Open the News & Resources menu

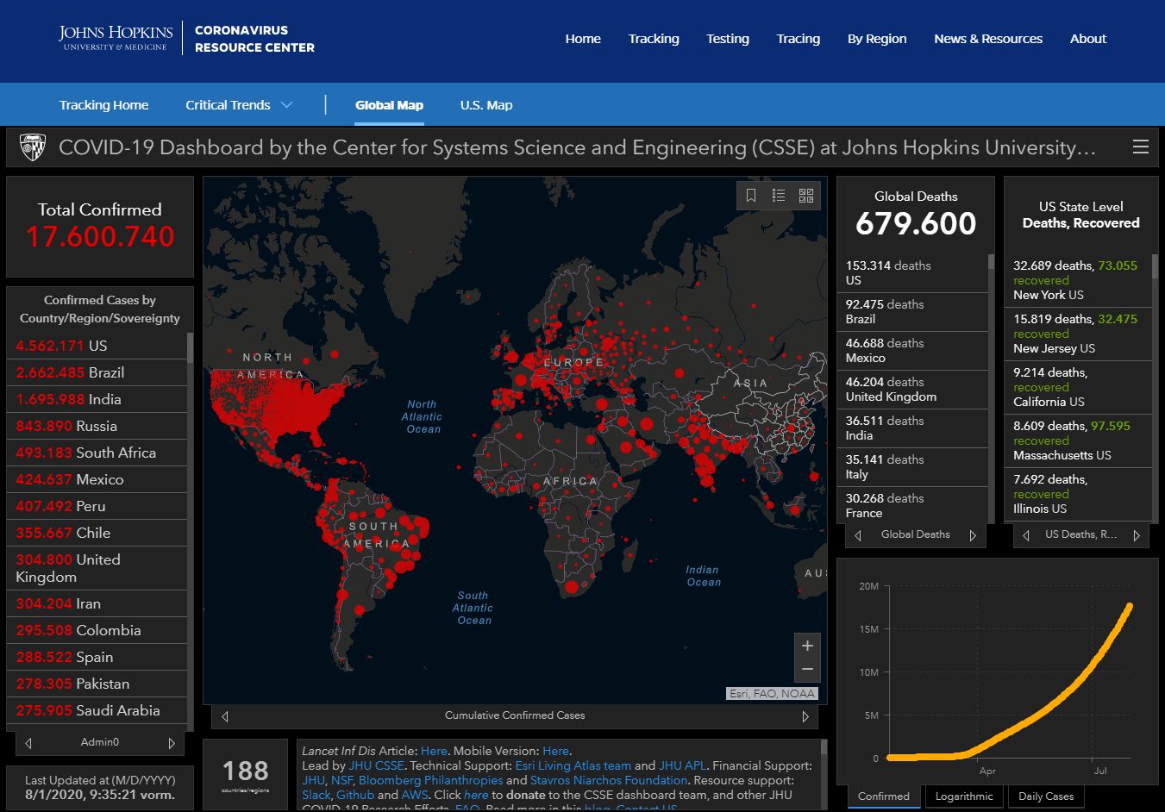(988, 39)
